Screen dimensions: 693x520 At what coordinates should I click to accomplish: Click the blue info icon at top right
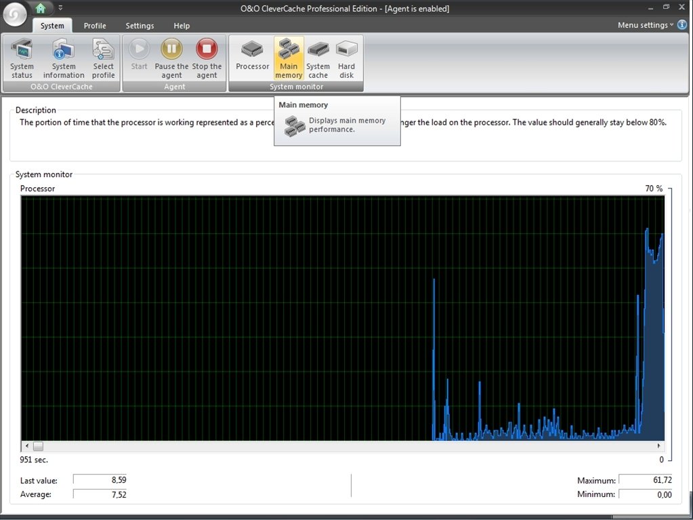pyautogui.click(x=682, y=25)
